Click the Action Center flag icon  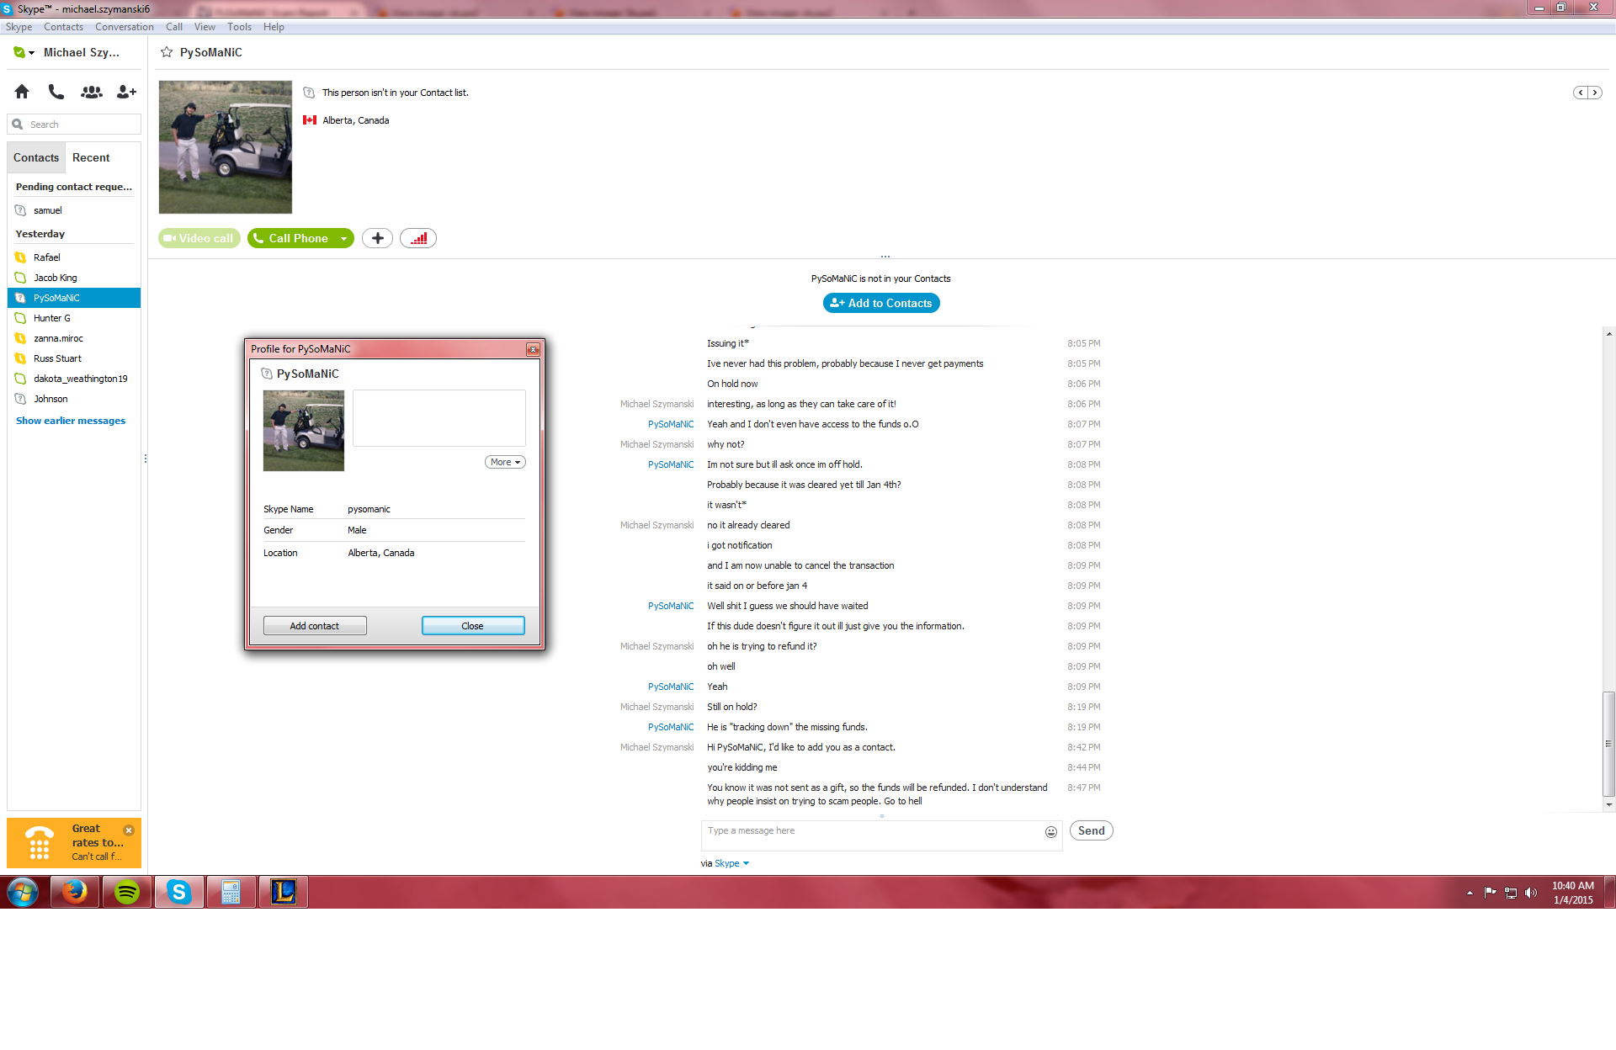[1491, 894]
